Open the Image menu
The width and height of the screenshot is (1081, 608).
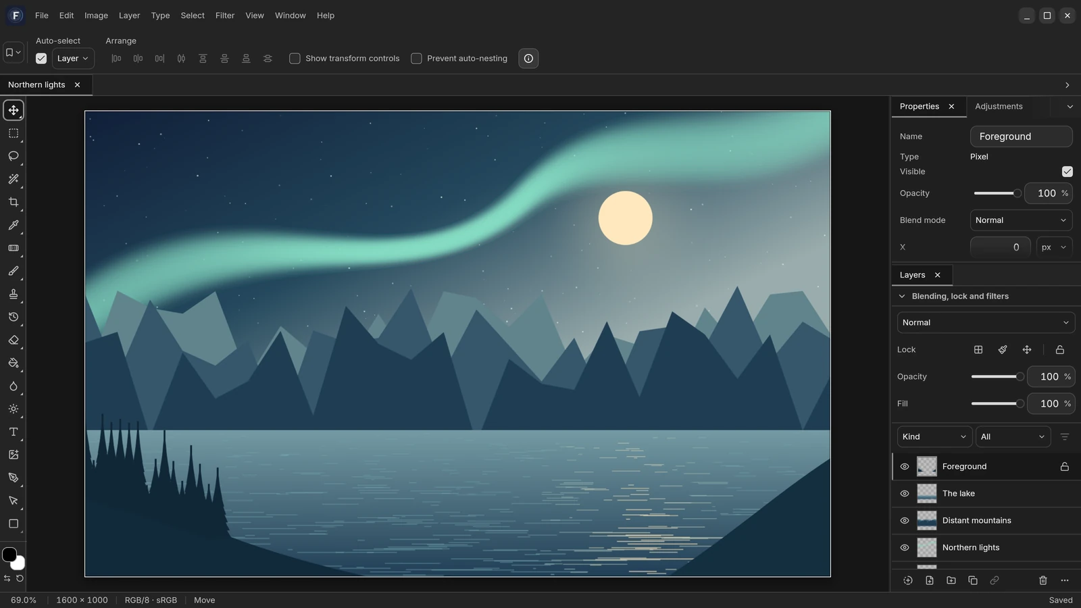(96, 16)
